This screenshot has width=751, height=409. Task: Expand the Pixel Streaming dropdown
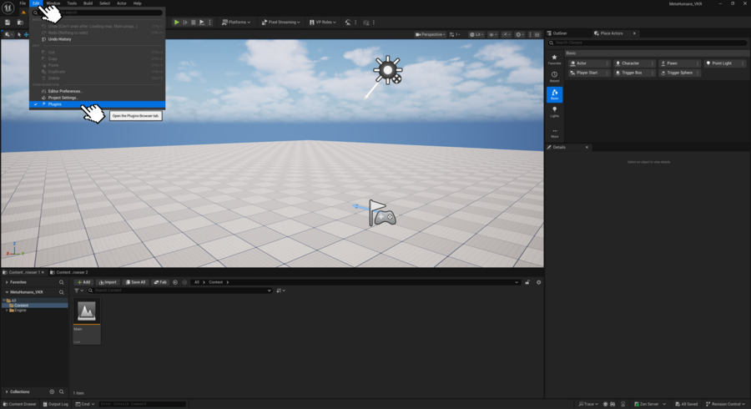point(283,23)
